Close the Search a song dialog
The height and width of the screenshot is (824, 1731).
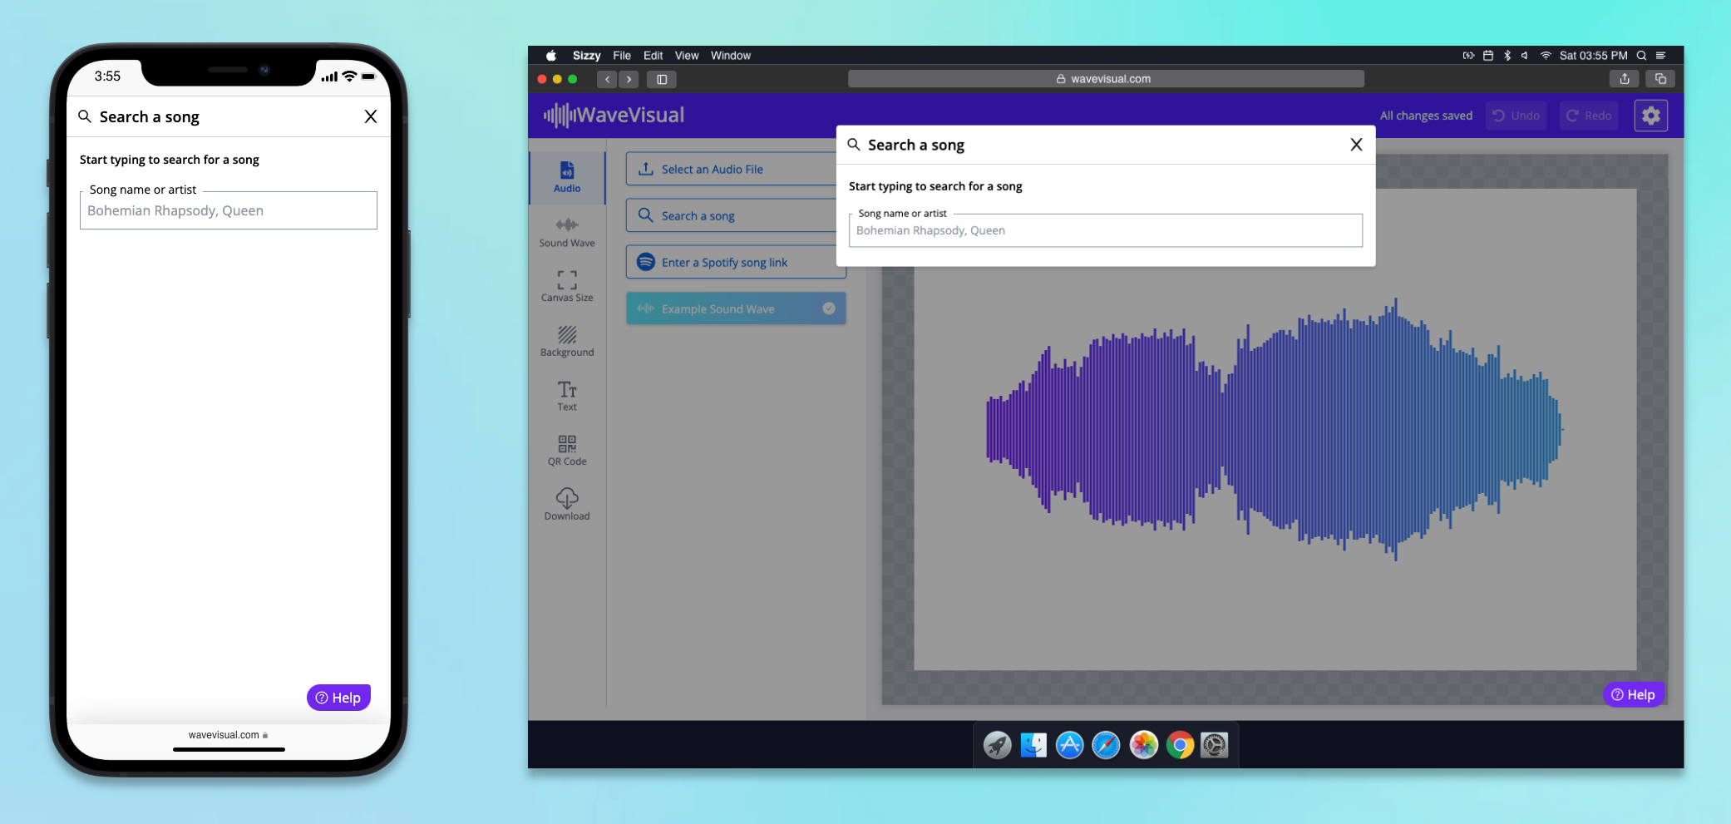coord(1356,144)
